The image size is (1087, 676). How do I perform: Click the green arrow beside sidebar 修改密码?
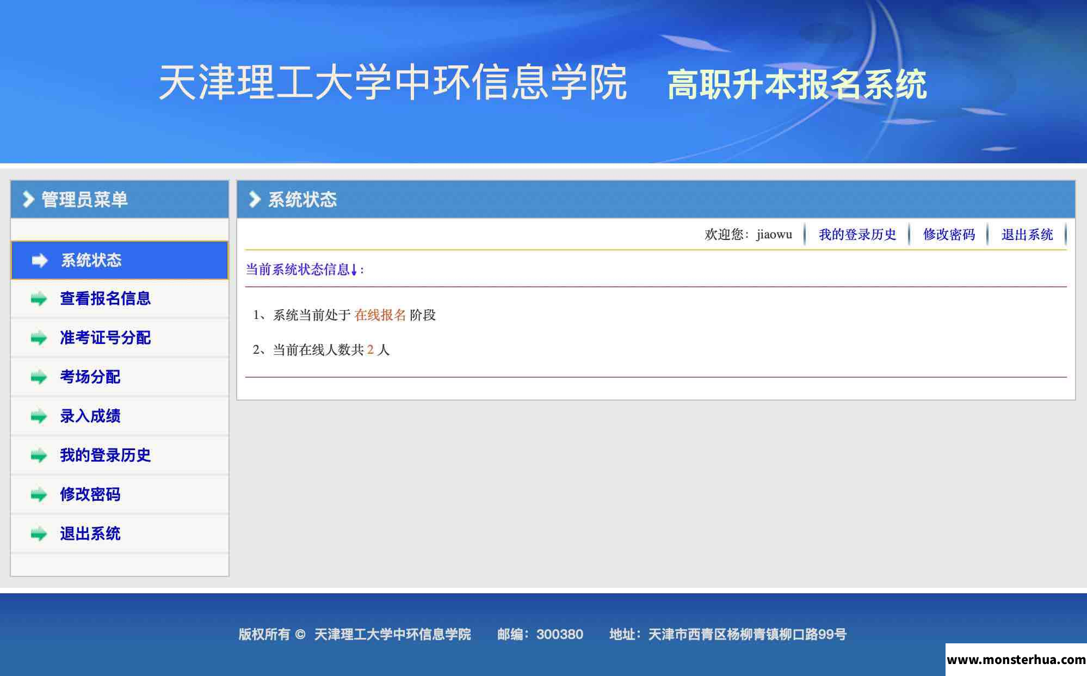click(x=39, y=495)
